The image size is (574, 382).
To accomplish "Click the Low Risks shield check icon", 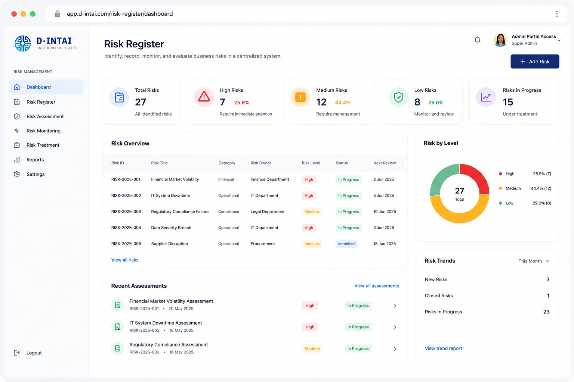I will [x=399, y=97].
